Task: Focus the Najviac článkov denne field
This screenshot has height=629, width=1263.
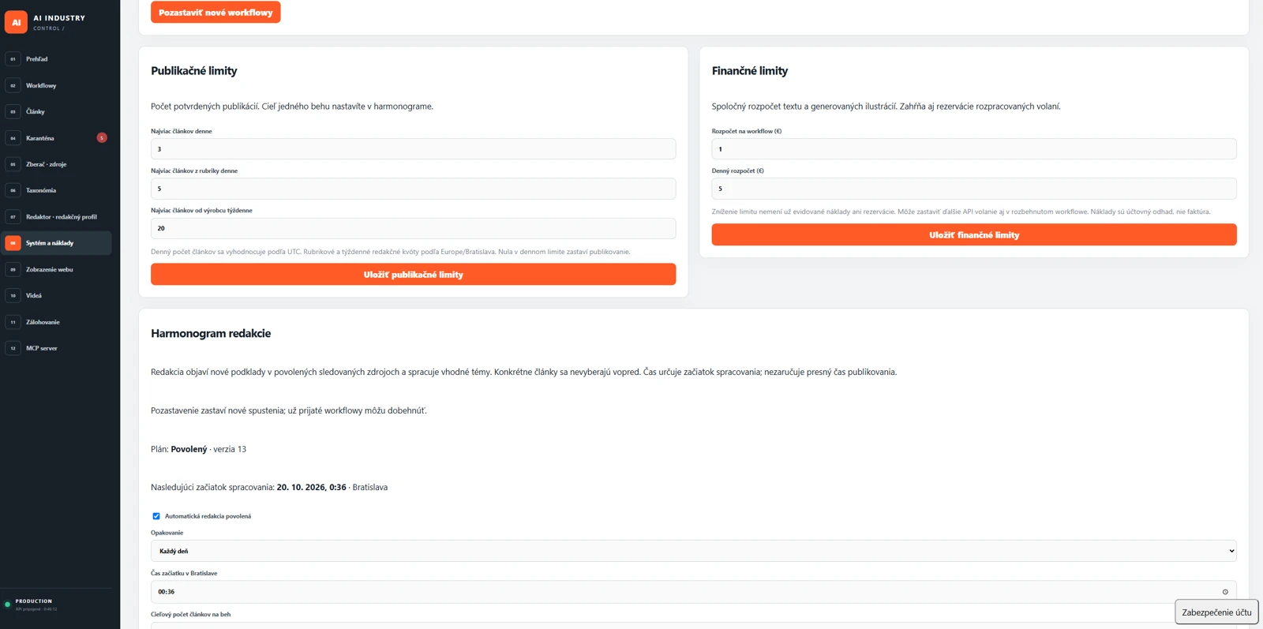Action: (413, 149)
